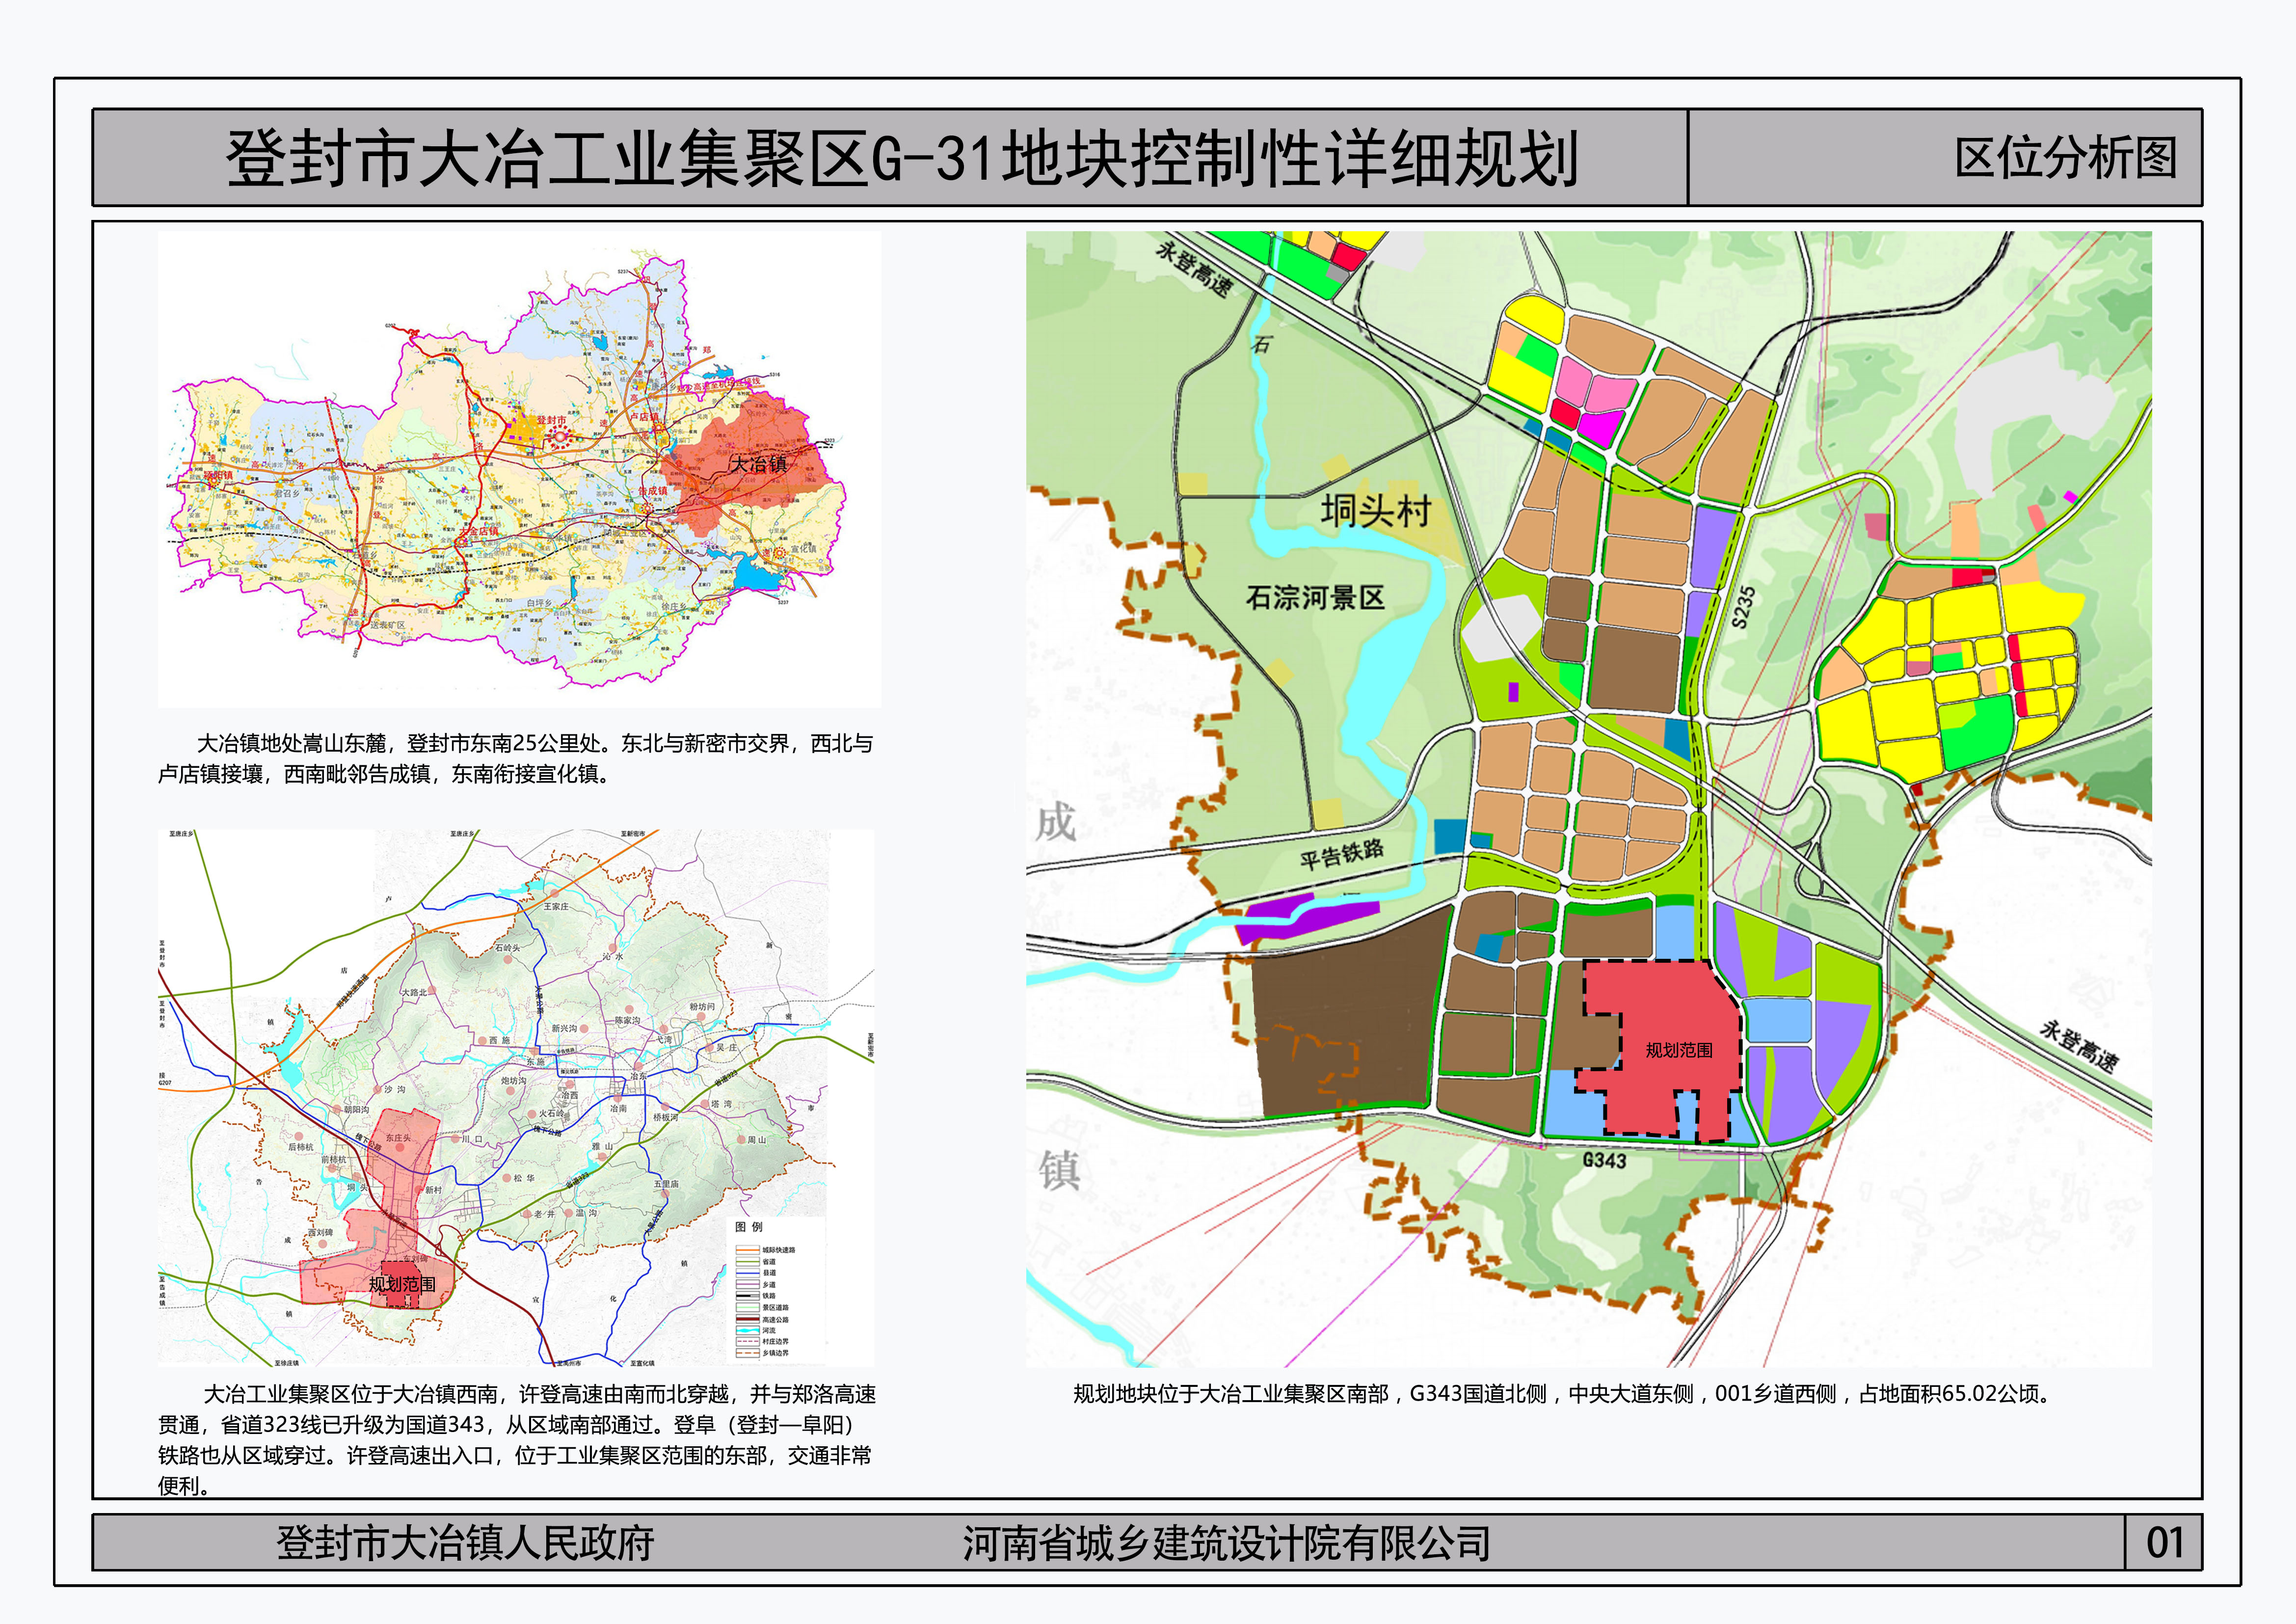The image size is (2296, 1624).
Task: Click the 石淙河景区 scenic area label
Action: pyautogui.click(x=1315, y=598)
